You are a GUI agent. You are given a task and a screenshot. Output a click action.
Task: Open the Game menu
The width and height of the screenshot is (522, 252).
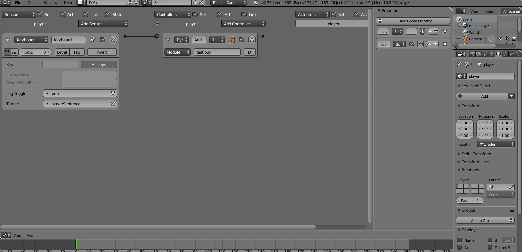33,3
